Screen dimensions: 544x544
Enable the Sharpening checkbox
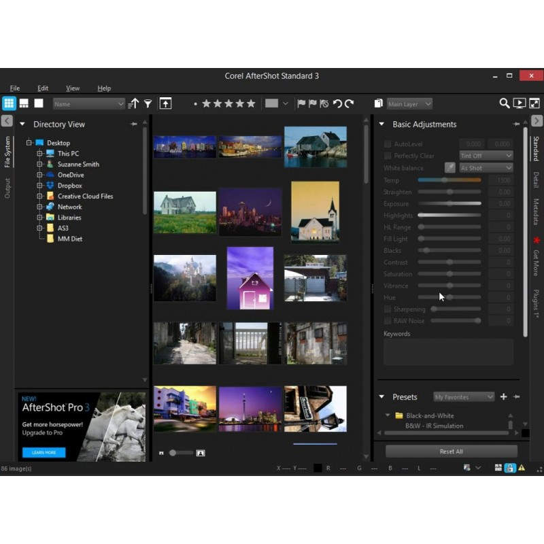coord(388,309)
